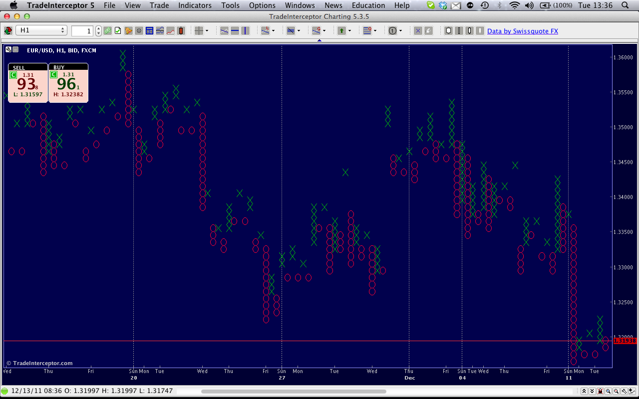Select the red line chart icon

point(170,31)
